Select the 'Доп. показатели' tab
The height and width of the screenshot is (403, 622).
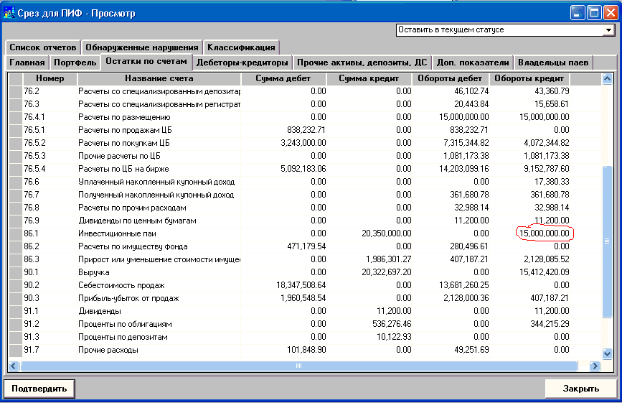click(473, 62)
